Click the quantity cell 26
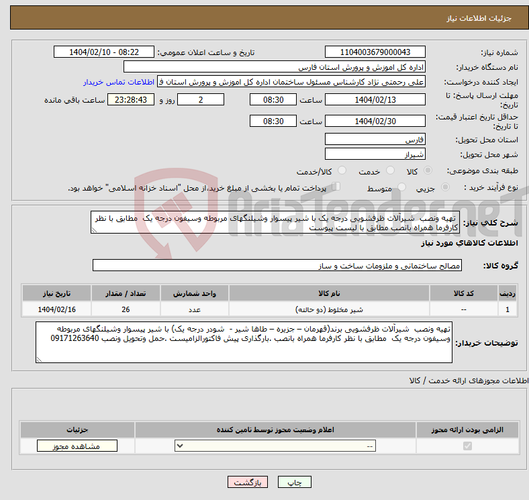Screen dimensions: 529x500 126,309
